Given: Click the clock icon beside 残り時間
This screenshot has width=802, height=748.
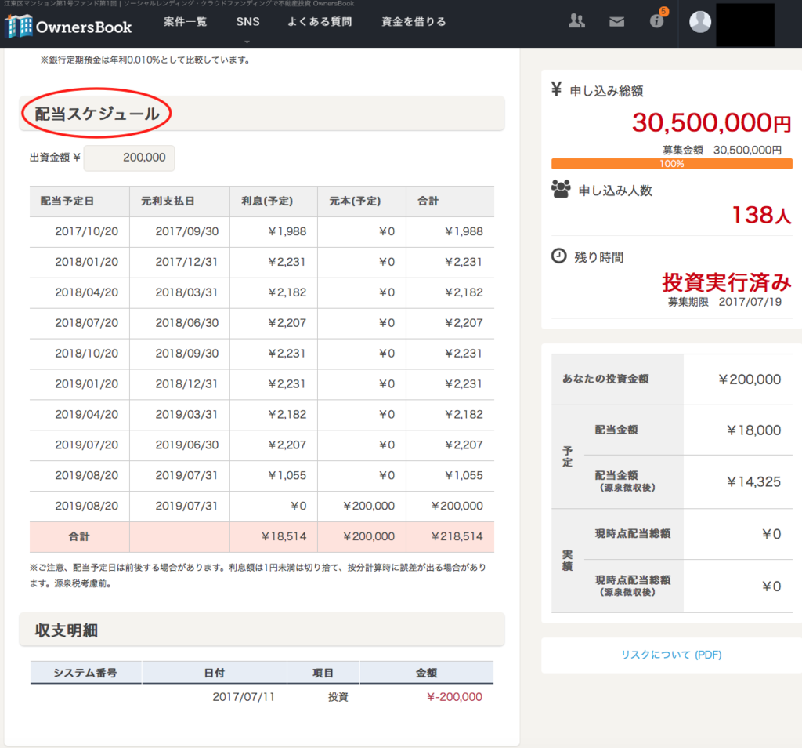Looking at the screenshot, I should coord(558,256).
